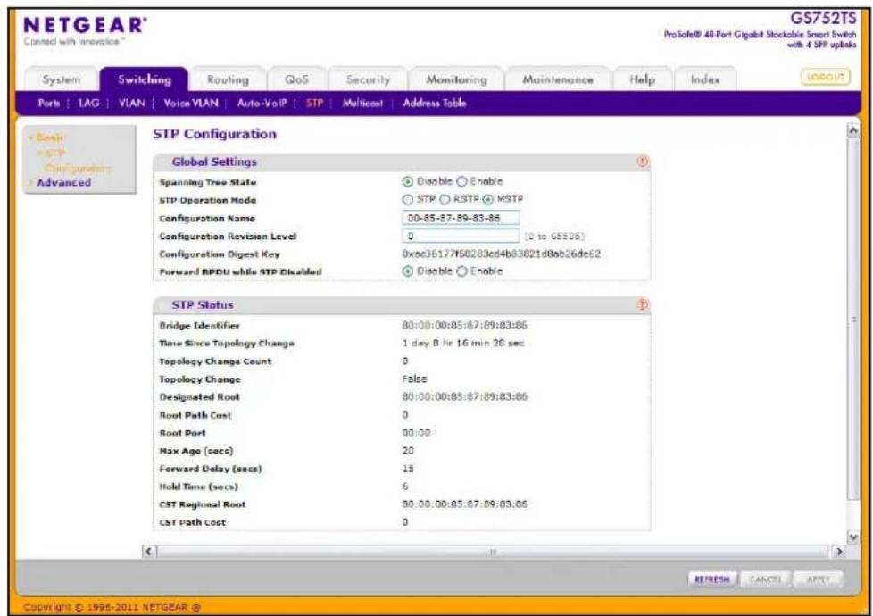Set Spanning Tree State to Disable
The height and width of the screenshot is (616, 873).
[408, 181]
